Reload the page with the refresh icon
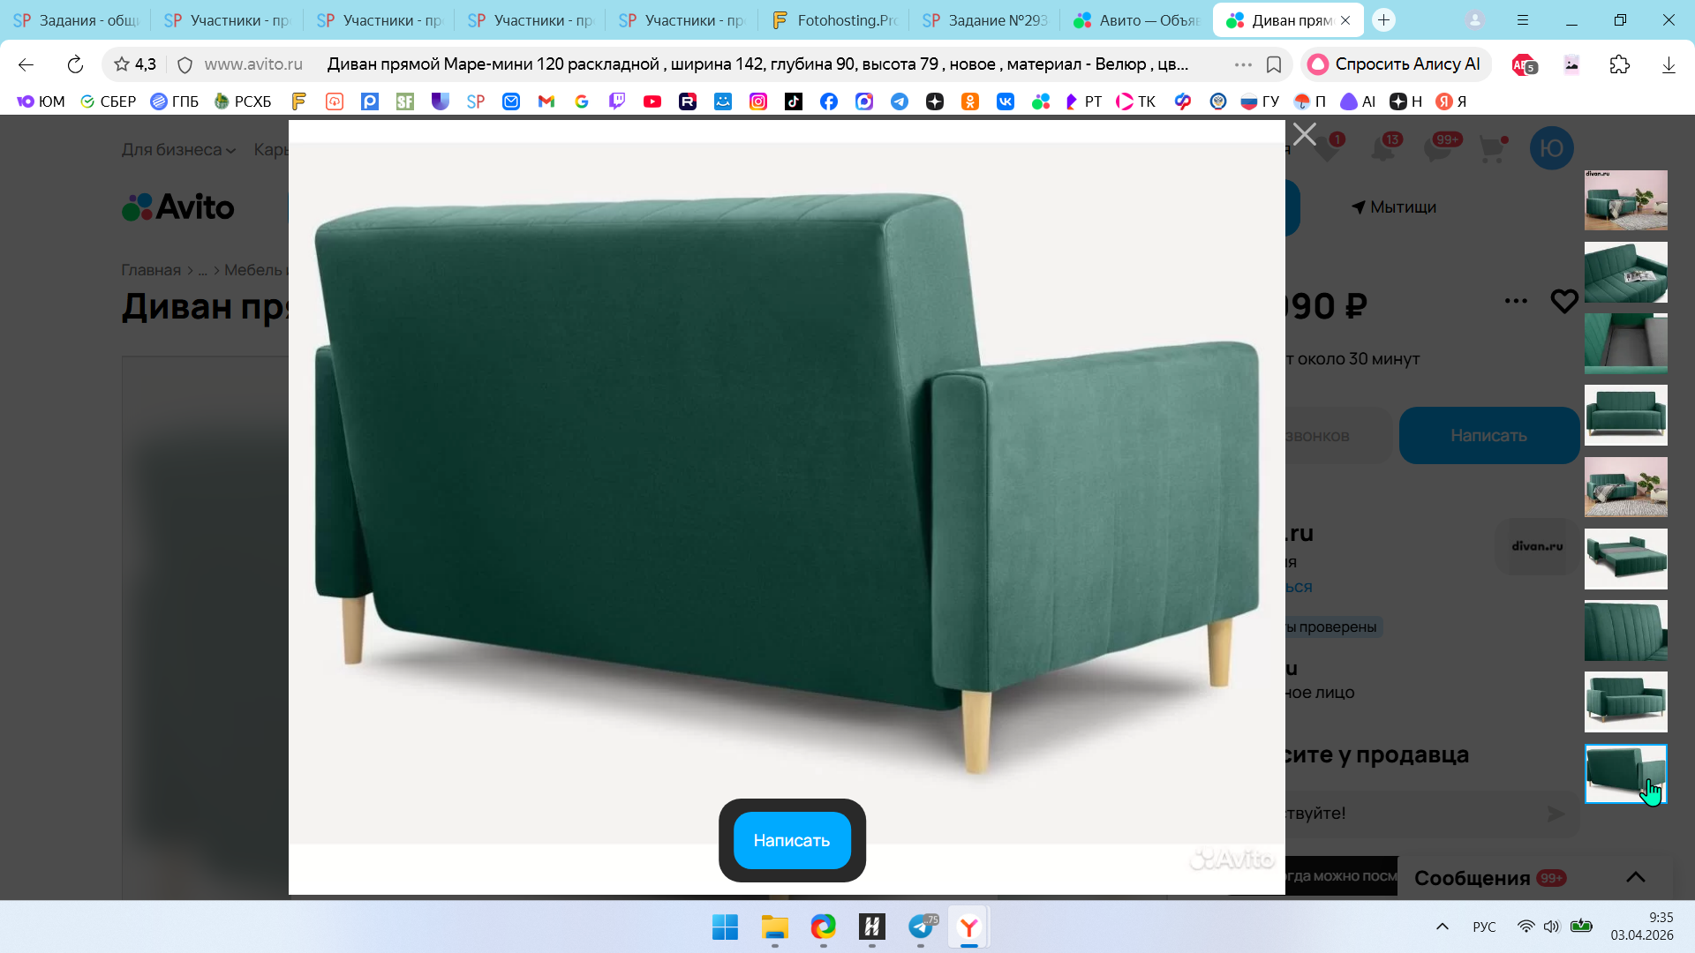Screen dimensions: 1695x953 75,64
